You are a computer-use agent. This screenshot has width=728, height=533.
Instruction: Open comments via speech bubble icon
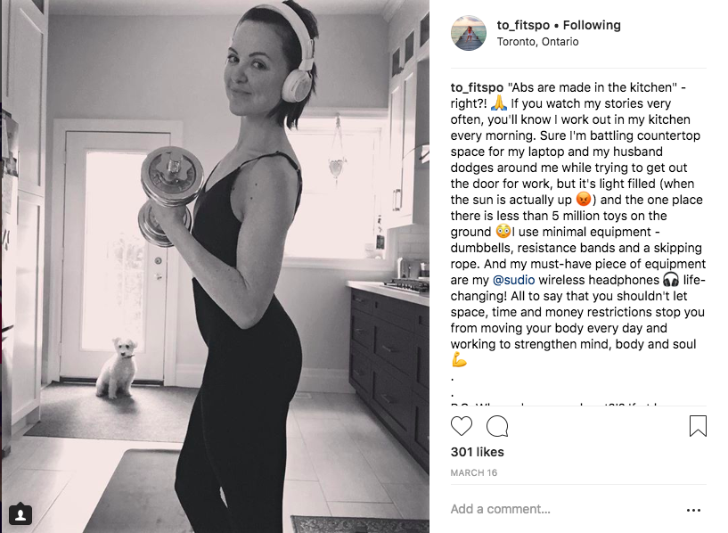(497, 426)
